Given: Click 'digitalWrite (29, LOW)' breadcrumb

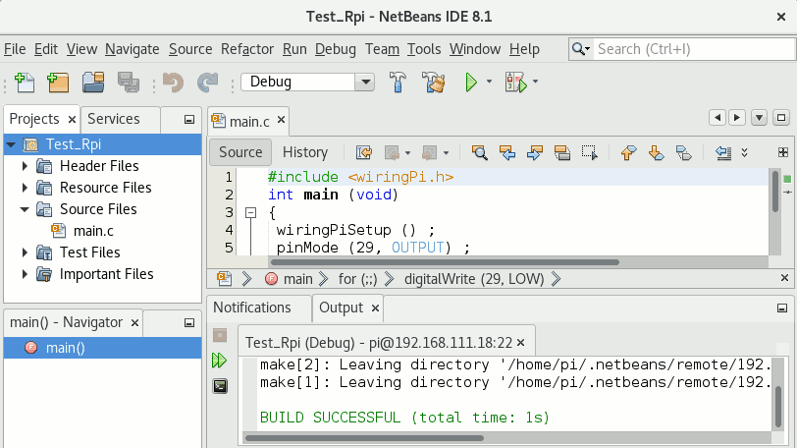Looking at the screenshot, I should point(474,279).
